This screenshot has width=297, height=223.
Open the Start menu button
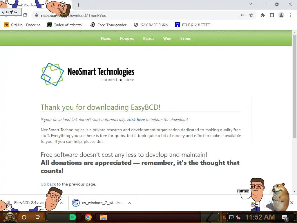(x=10, y=217)
